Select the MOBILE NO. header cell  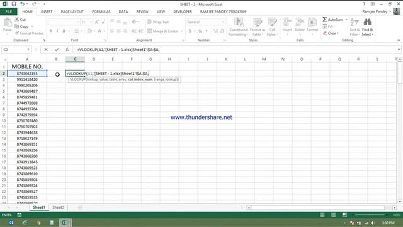27,66
